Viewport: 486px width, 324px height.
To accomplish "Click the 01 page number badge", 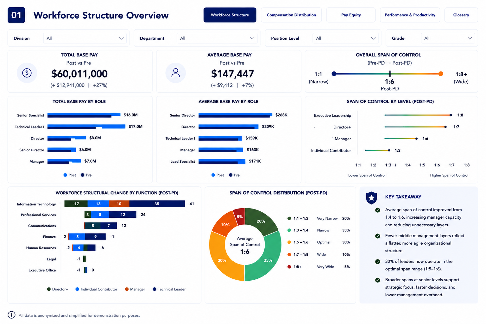I will tap(16, 15).
